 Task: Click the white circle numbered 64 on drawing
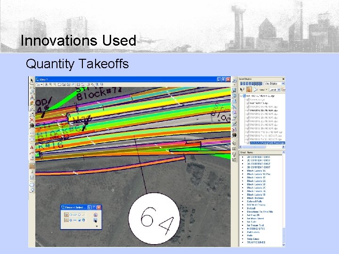click(154, 218)
